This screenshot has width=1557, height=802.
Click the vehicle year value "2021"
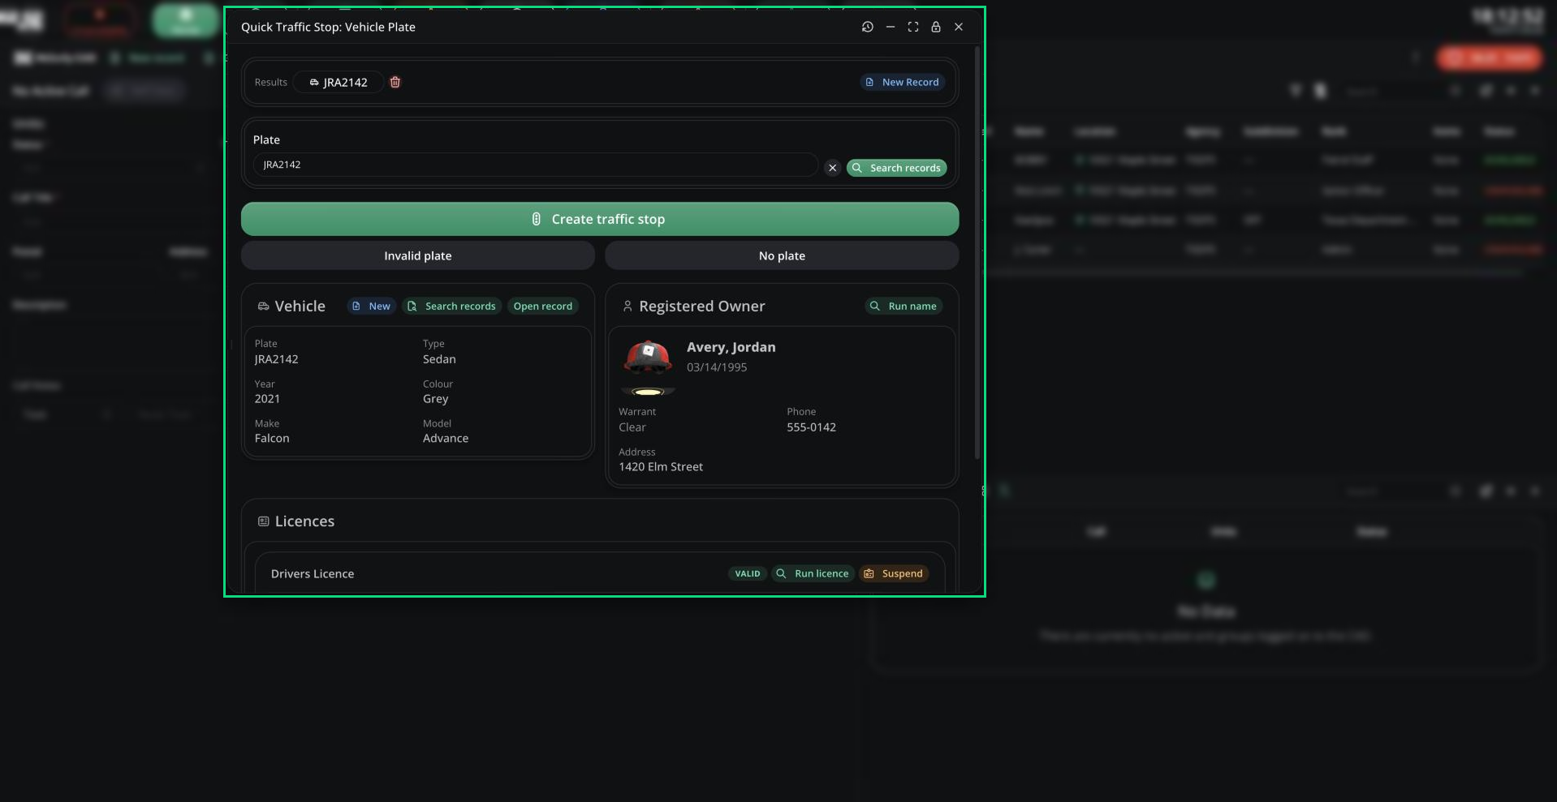click(267, 399)
